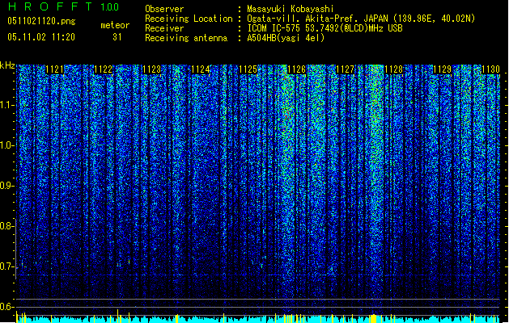Click the Receiver label
The height and width of the screenshot is (323, 509).
pos(164,28)
